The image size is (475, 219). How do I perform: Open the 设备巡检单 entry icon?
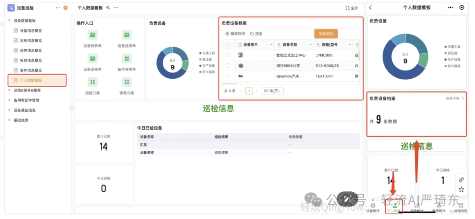pyautogui.click(x=92, y=58)
